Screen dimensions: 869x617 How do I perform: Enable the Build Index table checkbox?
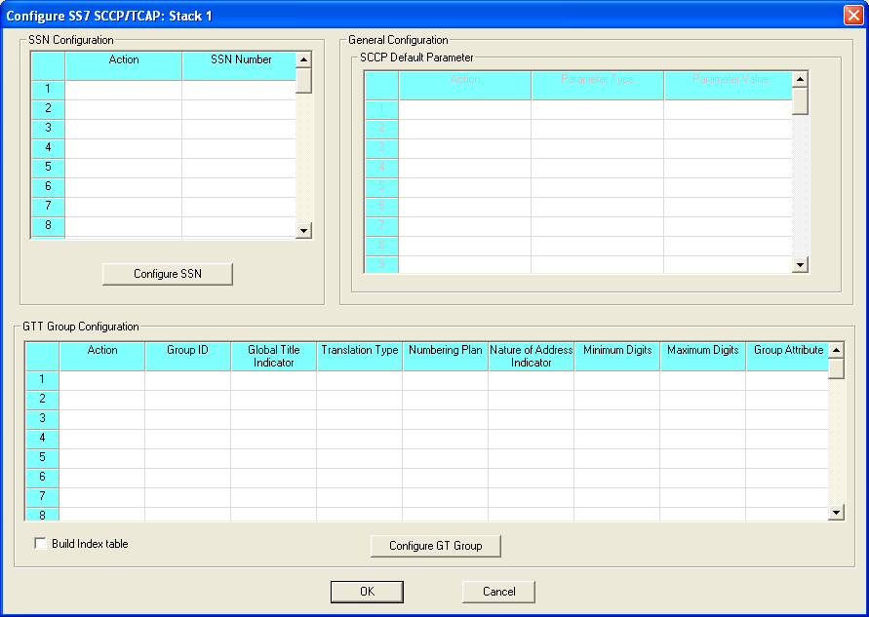[41, 544]
